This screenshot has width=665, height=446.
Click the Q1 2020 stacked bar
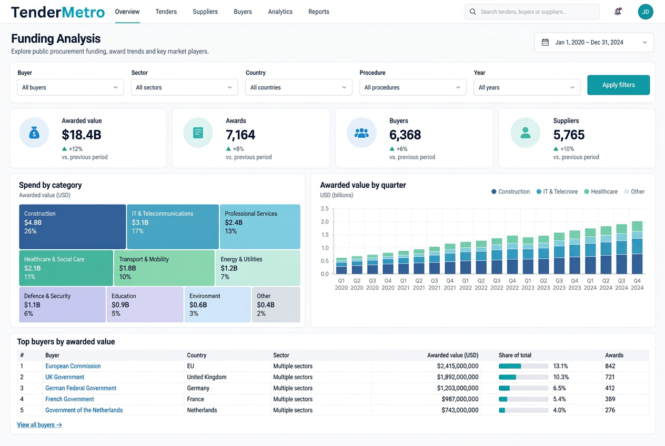[x=341, y=266]
